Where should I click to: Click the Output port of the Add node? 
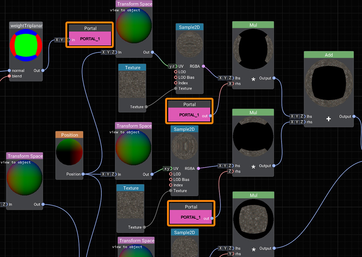pos(354,116)
